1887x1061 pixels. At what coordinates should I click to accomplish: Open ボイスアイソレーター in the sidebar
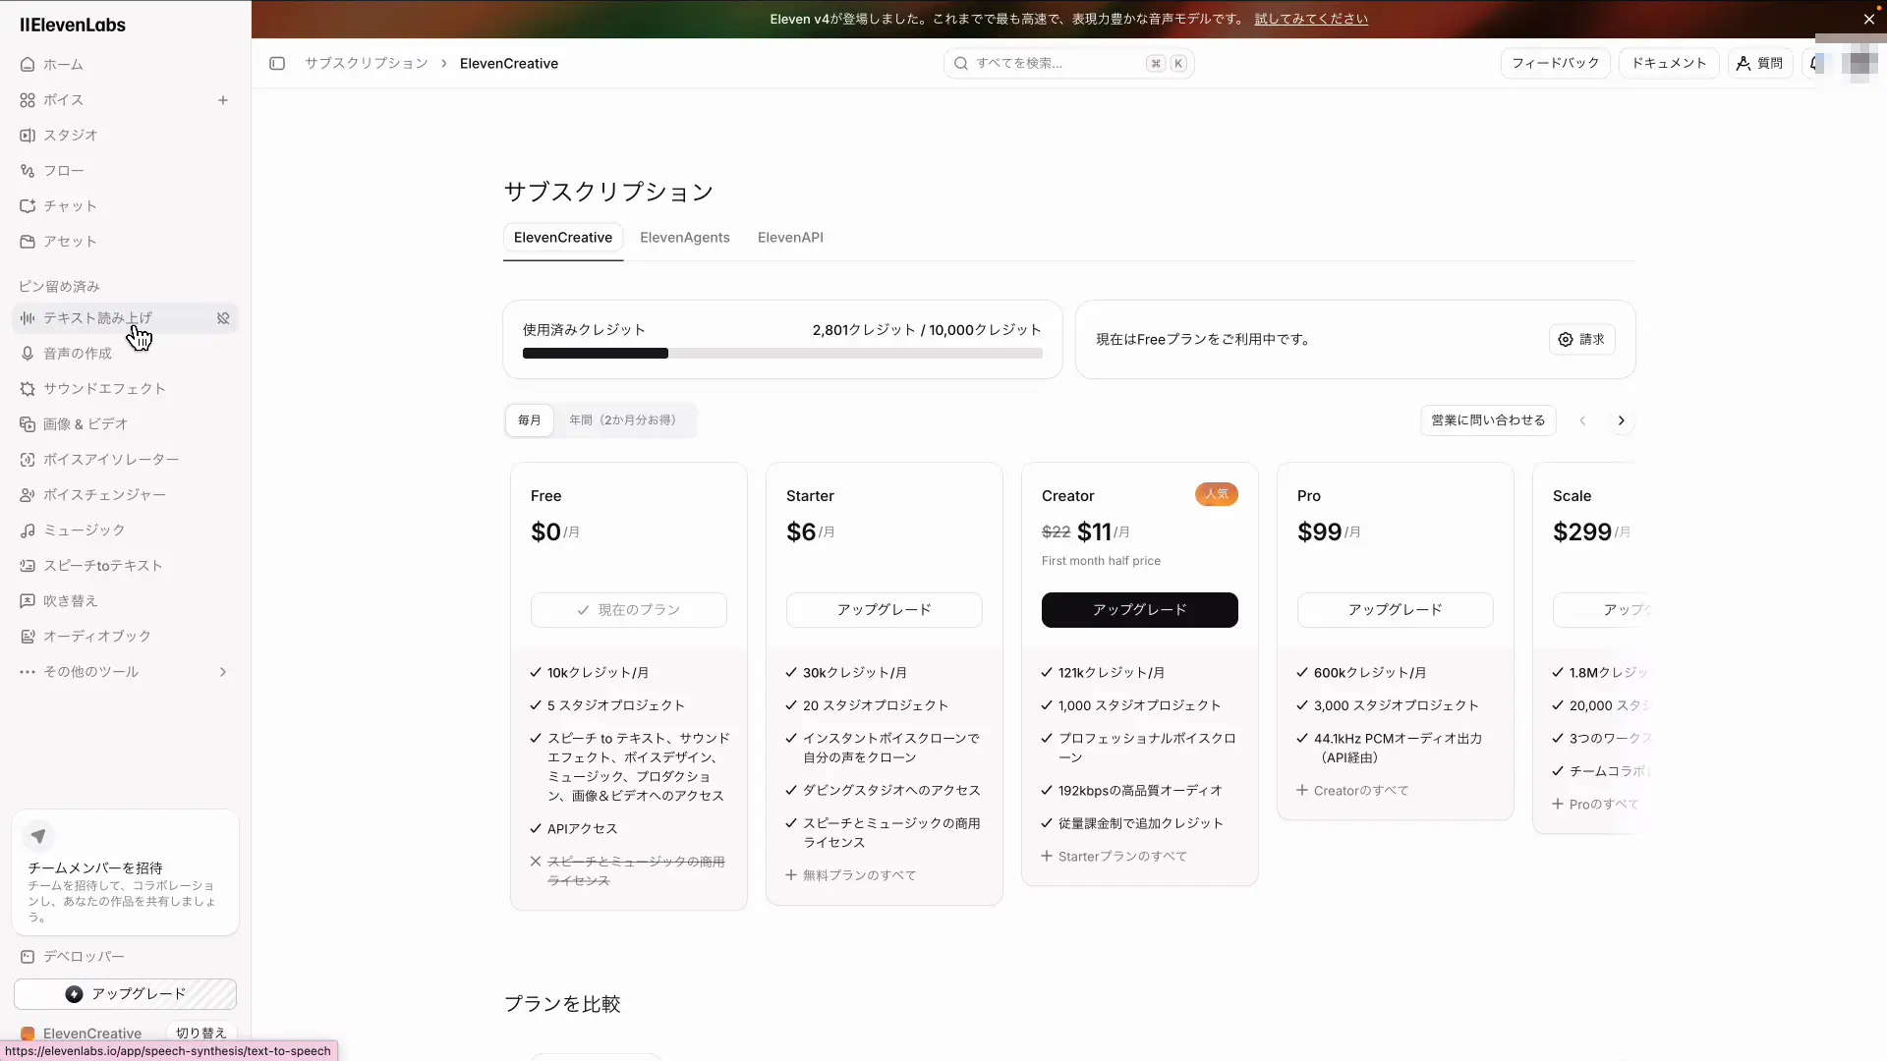point(125,460)
